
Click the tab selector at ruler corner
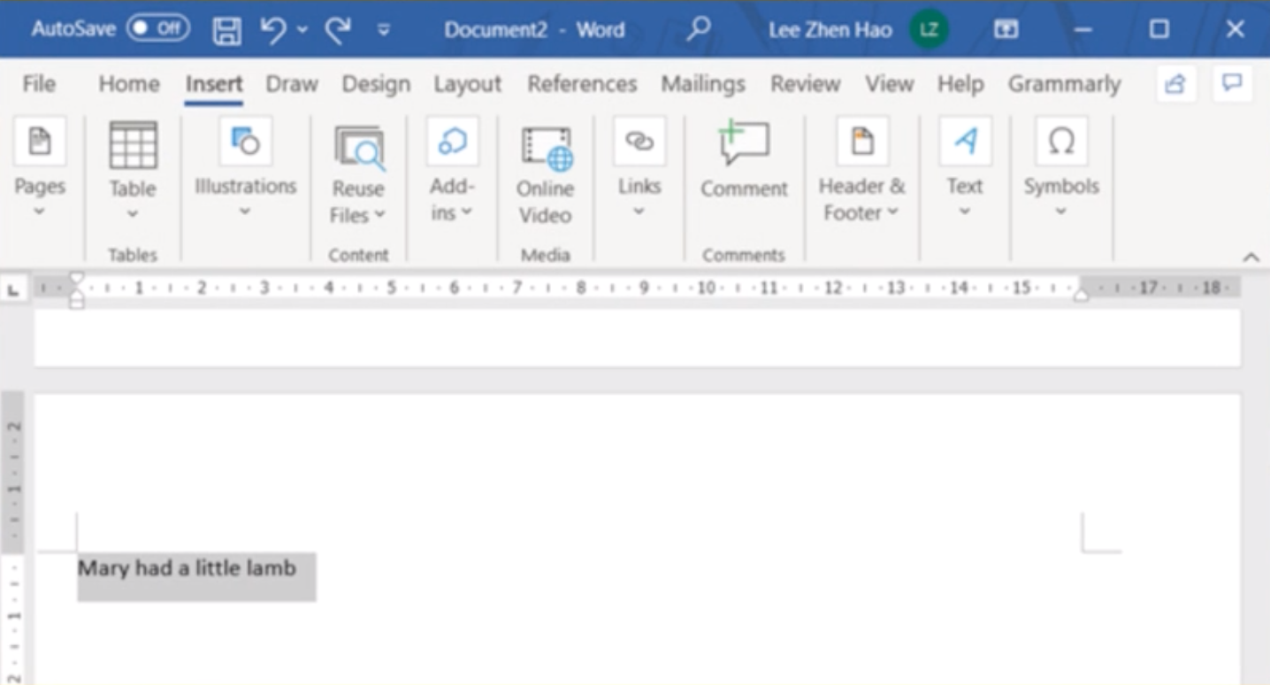13,289
